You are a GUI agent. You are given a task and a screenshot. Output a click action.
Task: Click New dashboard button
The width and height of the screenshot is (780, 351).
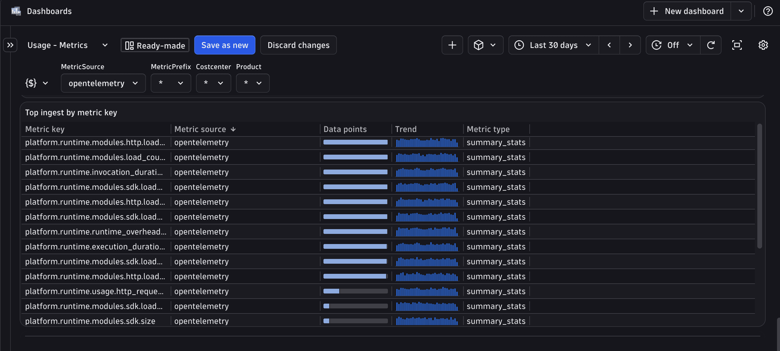pos(687,11)
